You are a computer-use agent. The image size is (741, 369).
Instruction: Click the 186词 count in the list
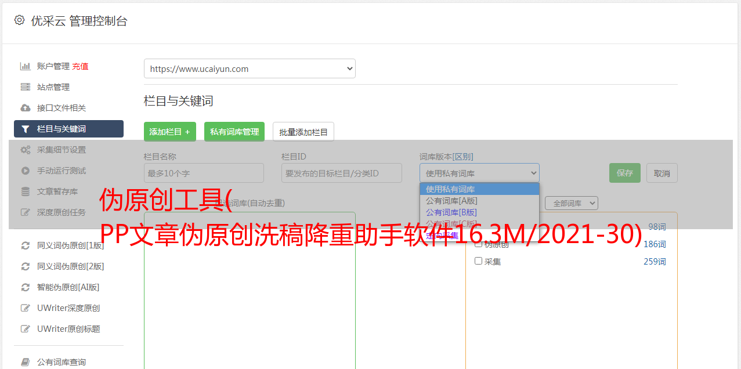[x=655, y=244]
